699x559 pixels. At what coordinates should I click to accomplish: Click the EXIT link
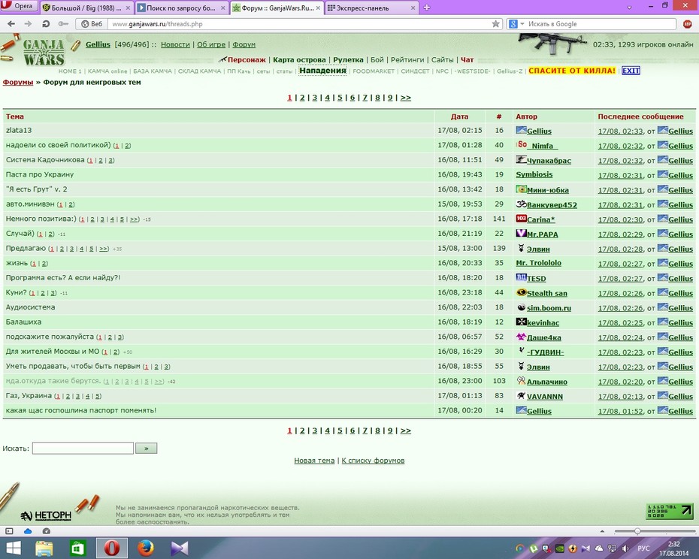click(x=631, y=71)
